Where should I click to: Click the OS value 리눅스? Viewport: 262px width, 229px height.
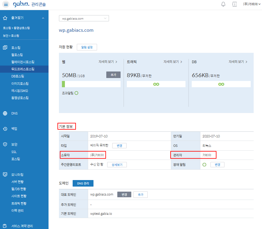(207, 146)
